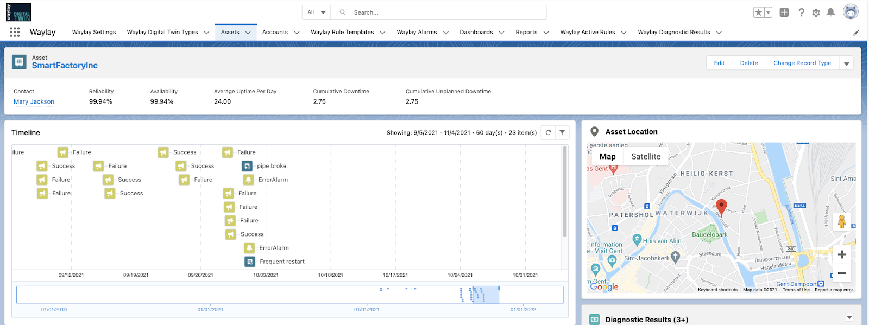This screenshot has width=869, height=325.
Task: Click Report a map error link
Action: (x=834, y=290)
